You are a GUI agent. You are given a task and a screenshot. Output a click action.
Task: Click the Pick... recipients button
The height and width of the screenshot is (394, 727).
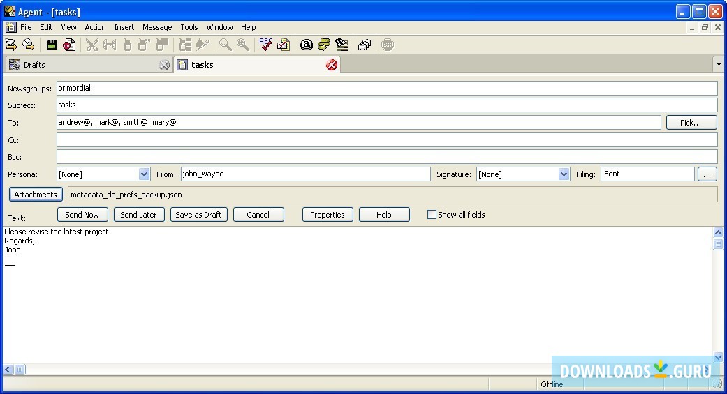coord(691,123)
